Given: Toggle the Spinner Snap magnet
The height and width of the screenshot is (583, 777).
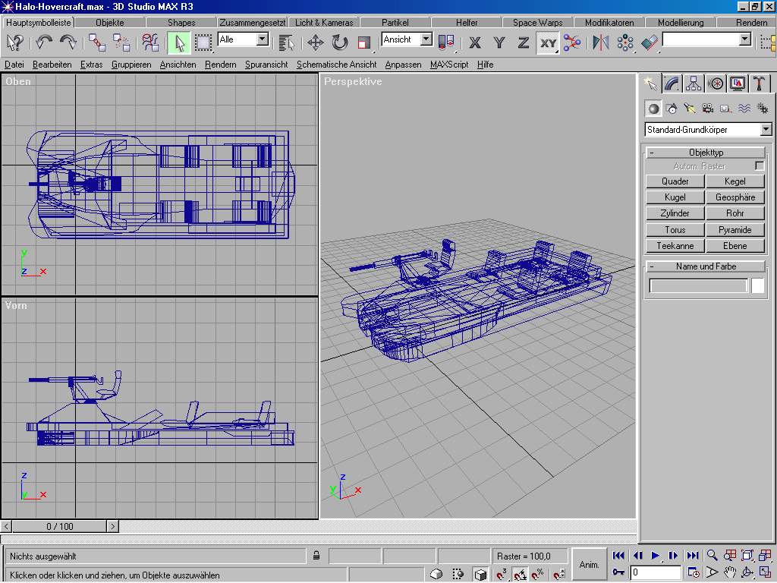Looking at the screenshot, I should click(x=559, y=574).
